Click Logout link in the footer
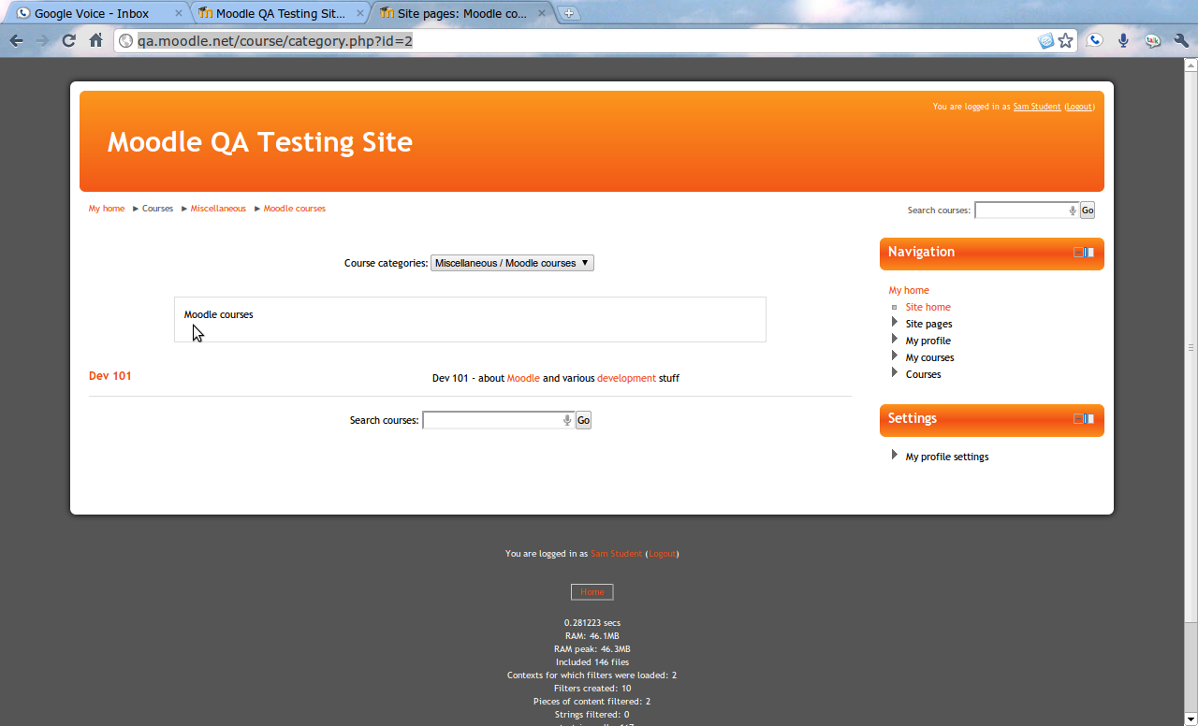 [x=662, y=554]
